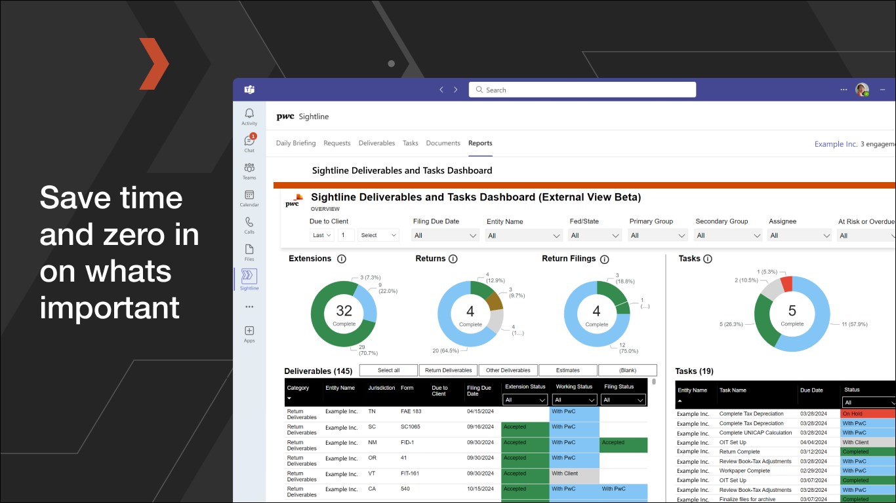Screen dimensions: 896x503
Task: Open the Due to Client 'Last' dropdown
Action: coord(322,235)
